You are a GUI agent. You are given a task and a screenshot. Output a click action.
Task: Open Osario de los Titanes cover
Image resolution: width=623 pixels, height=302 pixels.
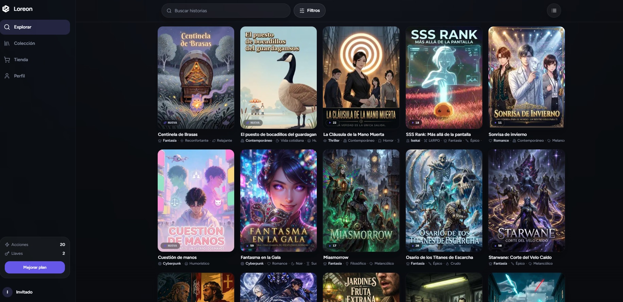click(444, 201)
